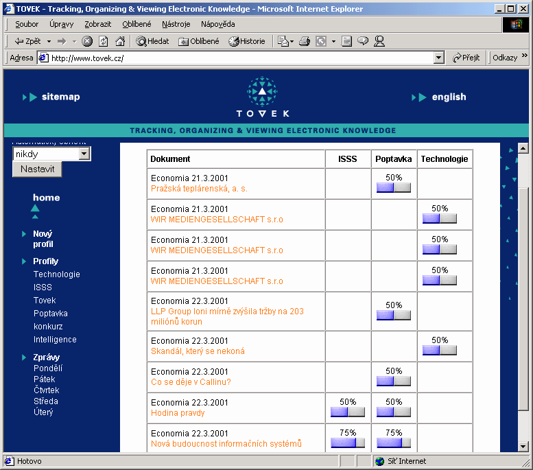Open the Oblíbené menu in menu bar
Image resolution: width=533 pixels, height=470 pixels.
pos(137,24)
